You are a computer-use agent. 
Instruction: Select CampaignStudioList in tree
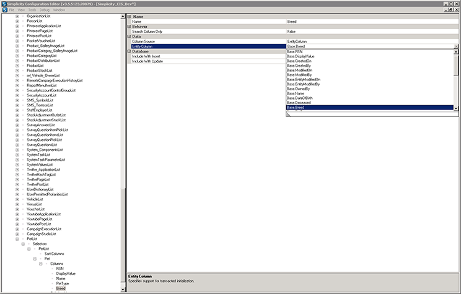[42, 234]
